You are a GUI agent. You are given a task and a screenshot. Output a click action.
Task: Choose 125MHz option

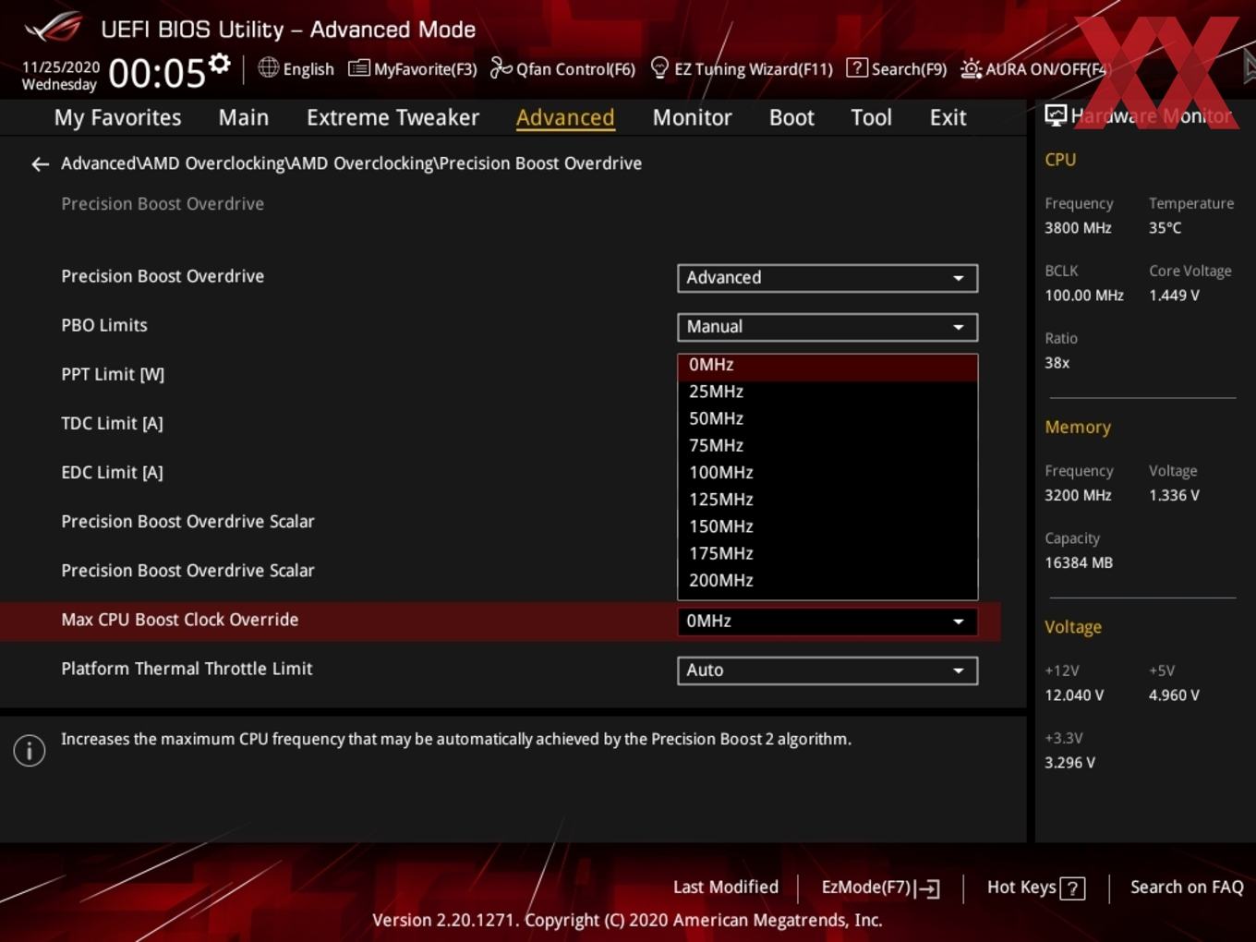(827, 500)
